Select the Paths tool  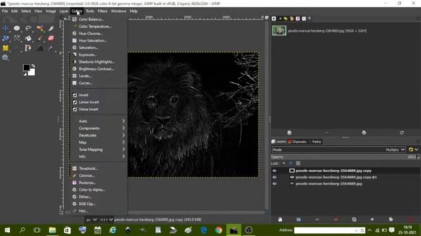(x=28, y=48)
